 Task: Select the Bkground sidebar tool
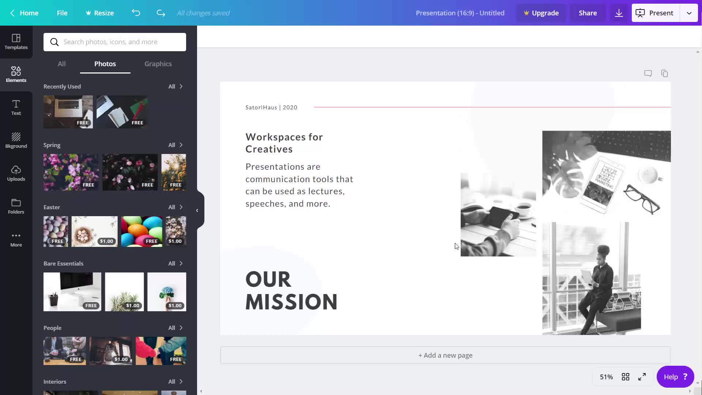pyautogui.click(x=16, y=140)
